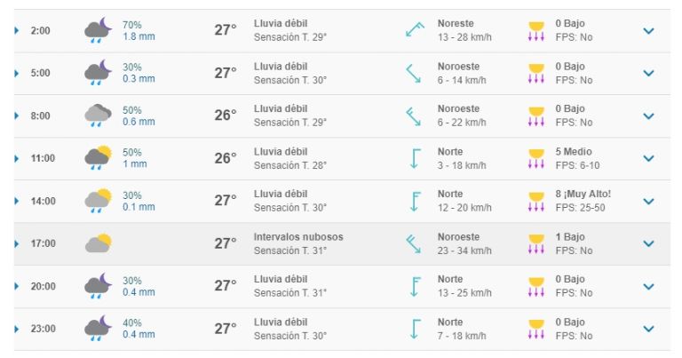Click the rainy night icon for 23:00
The height and width of the screenshot is (358, 682).
pyautogui.click(x=98, y=328)
